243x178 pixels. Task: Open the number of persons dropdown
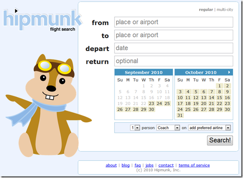(135, 128)
